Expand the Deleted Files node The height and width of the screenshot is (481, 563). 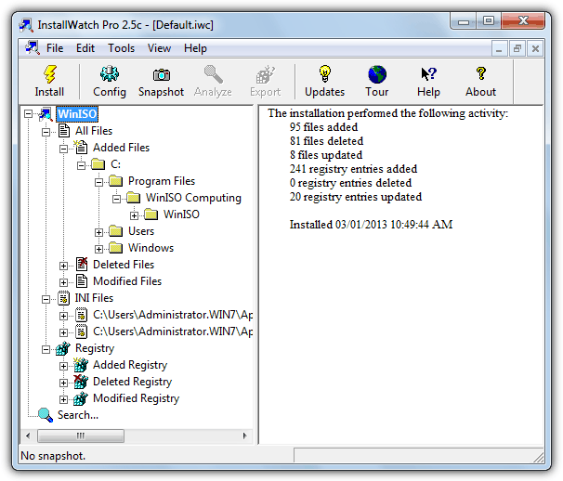[x=63, y=266]
